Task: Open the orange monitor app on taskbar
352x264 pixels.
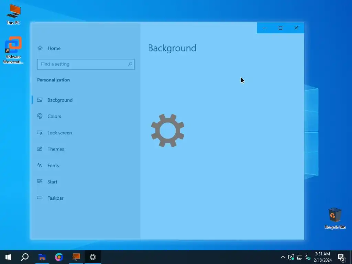Action: point(76,257)
